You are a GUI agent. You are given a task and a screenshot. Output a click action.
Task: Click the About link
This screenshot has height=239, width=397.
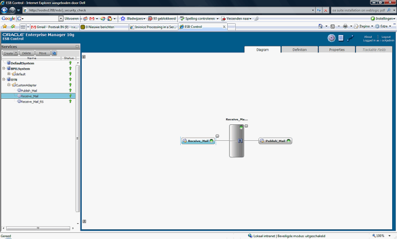pos(368,37)
